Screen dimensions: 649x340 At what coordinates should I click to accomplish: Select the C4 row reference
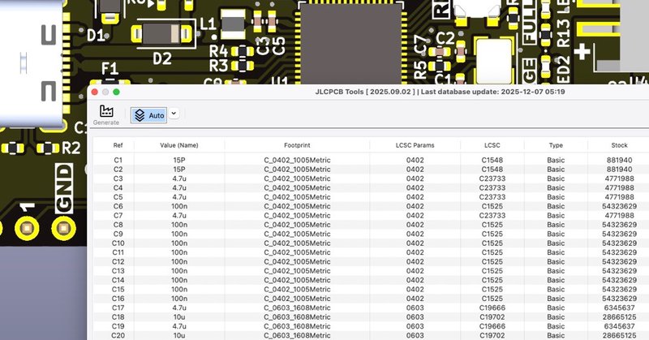(118, 187)
